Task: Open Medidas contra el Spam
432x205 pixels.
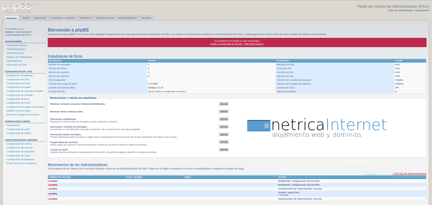Action: pos(19,111)
